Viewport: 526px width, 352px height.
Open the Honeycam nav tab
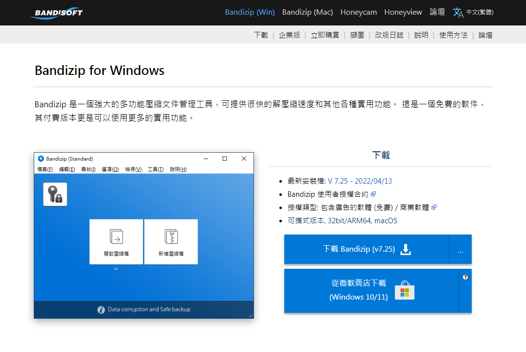[x=359, y=12]
